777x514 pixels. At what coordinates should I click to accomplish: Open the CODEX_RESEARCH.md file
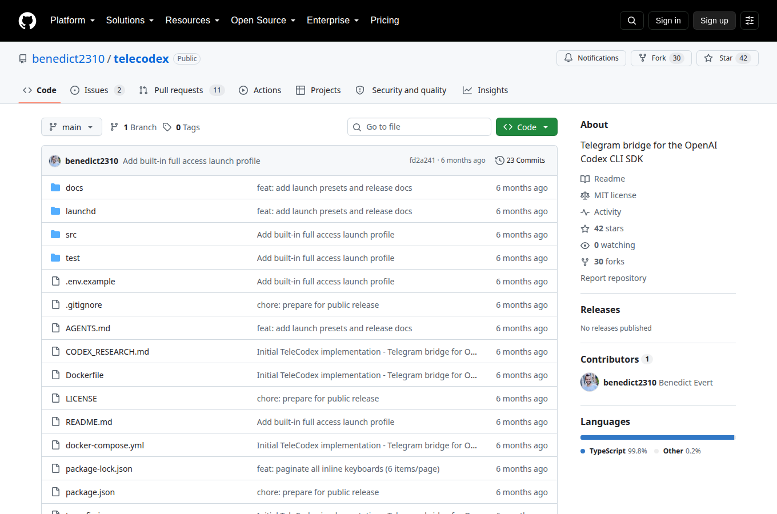point(107,352)
